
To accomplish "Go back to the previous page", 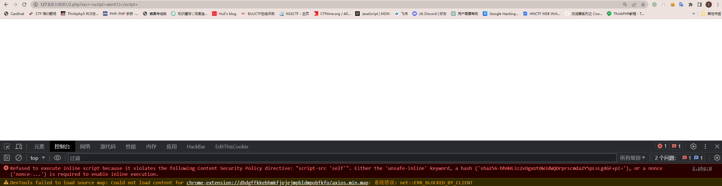I will [6, 5].
